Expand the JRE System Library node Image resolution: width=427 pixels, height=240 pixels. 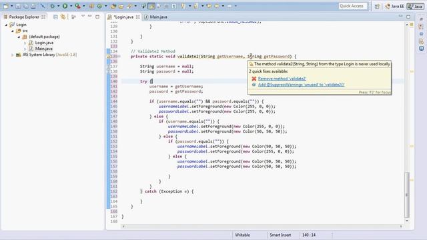coord(13,55)
